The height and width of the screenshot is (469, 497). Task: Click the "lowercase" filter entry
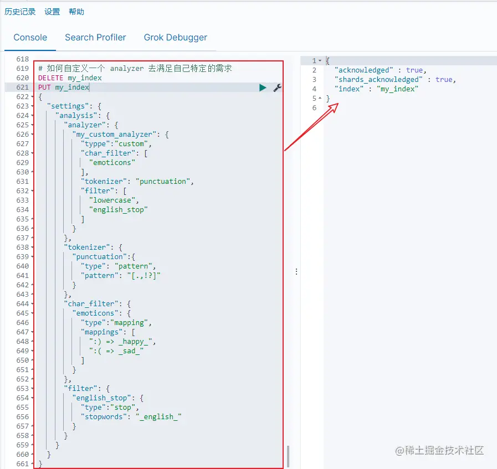pos(114,200)
